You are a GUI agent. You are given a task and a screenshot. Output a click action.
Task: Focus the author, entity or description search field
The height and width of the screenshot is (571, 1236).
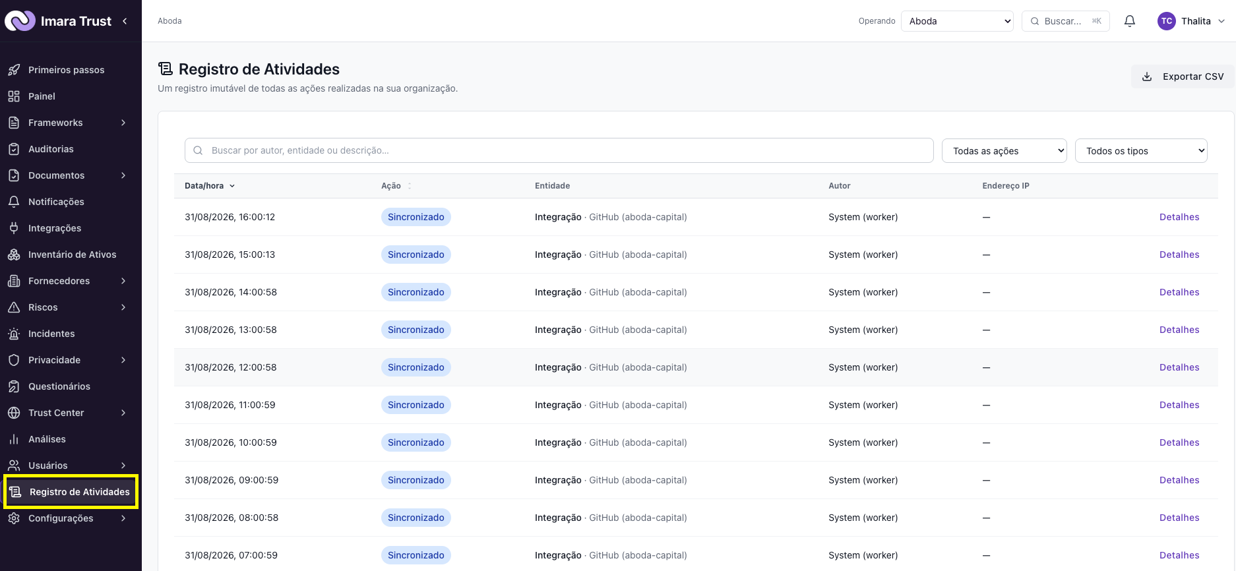click(559, 150)
